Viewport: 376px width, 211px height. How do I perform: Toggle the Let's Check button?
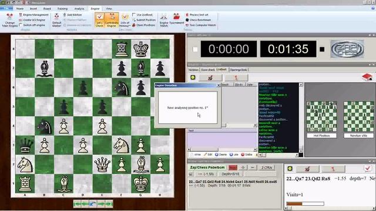99,20
